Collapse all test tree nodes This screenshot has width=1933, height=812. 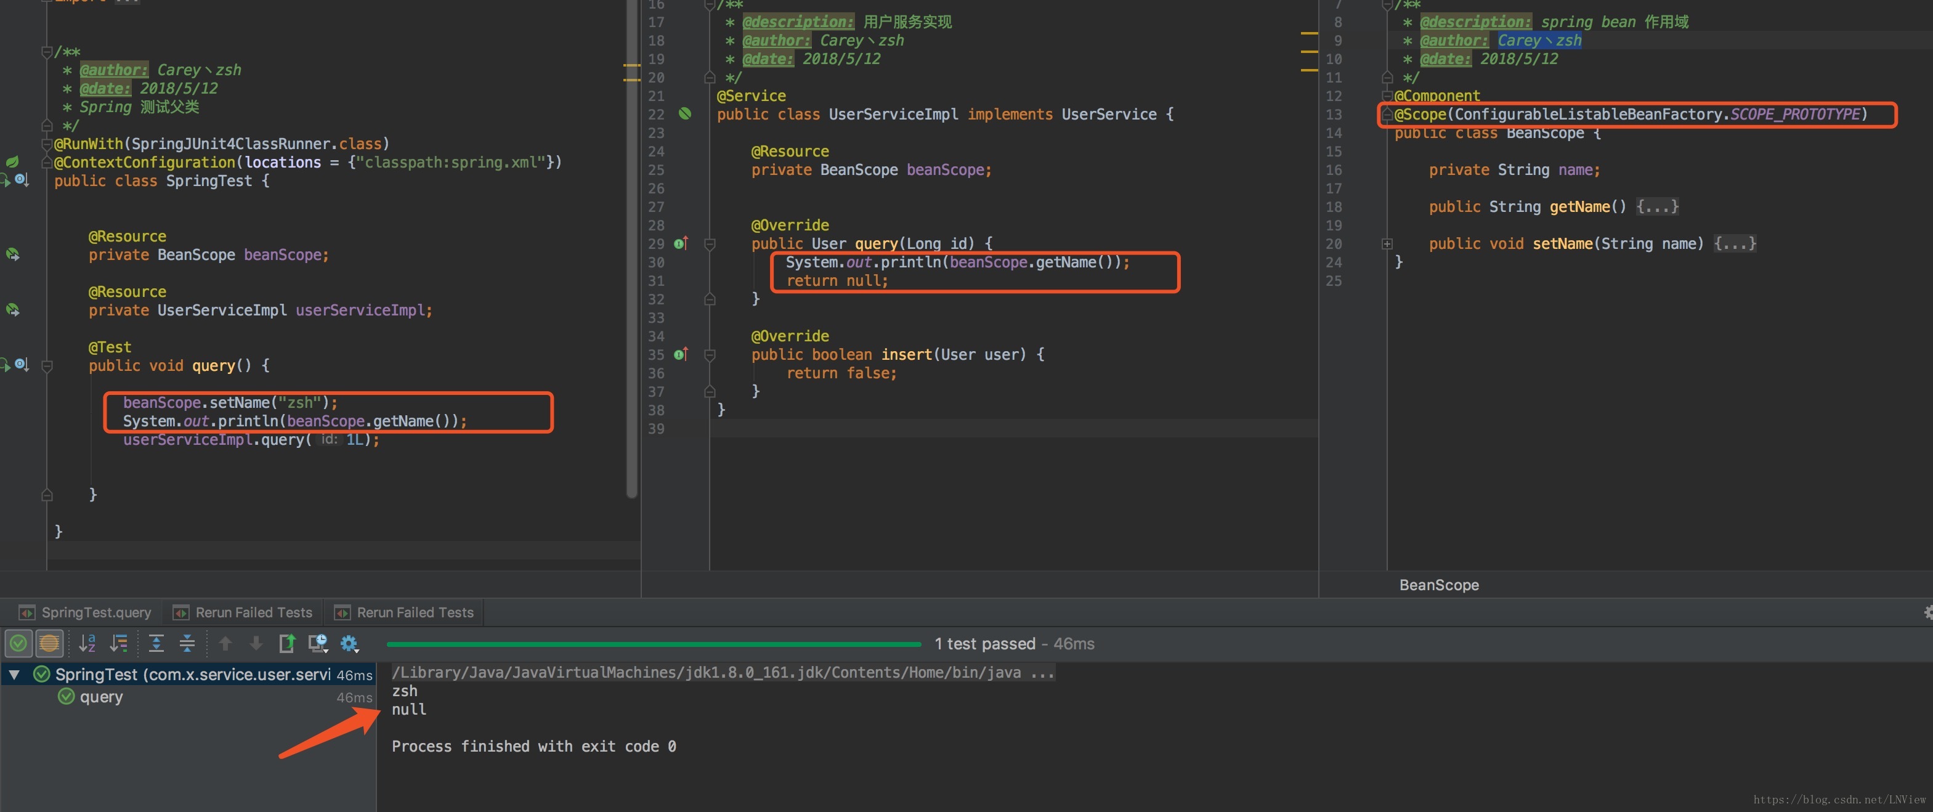187,643
